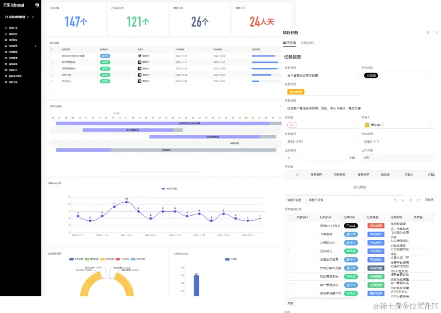This screenshot has height=313, width=441.
Task: Click the 任务状态 column header in related tasks
Action: tap(349, 217)
